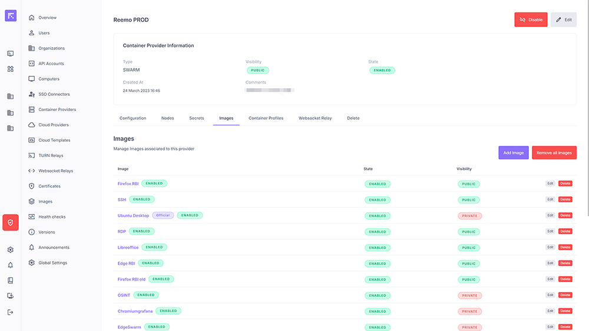Image resolution: width=589 pixels, height=331 pixels.
Task: Click the Health checks pulse icon
Action: click(x=32, y=217)
